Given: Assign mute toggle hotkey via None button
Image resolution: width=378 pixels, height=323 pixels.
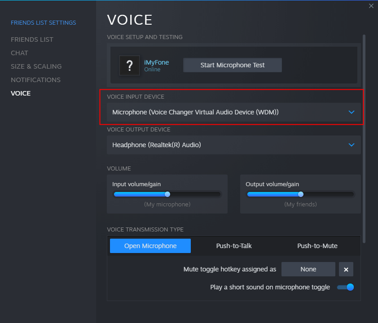Looking at the screenshot, I should tap(308, 269).
